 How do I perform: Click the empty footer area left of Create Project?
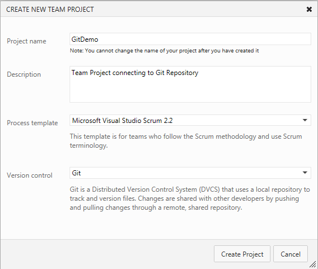click(107, 254)
